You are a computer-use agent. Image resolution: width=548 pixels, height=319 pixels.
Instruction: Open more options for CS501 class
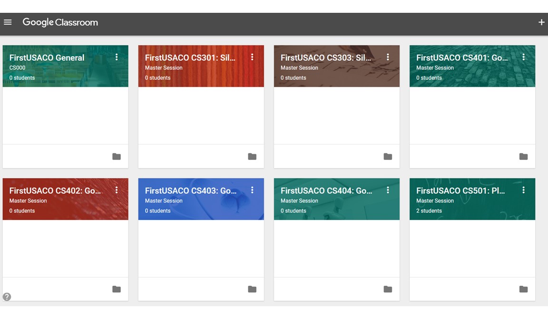[523, 190]
